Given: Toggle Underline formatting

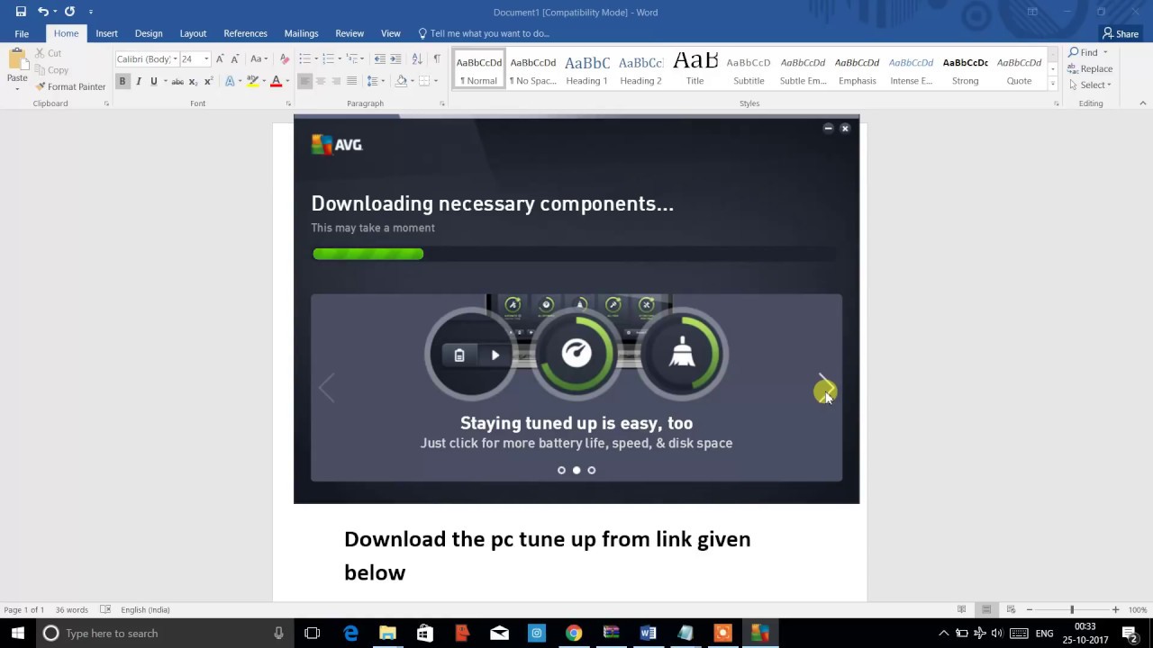Looking at the screenshot, I should [x=153, y=81].
